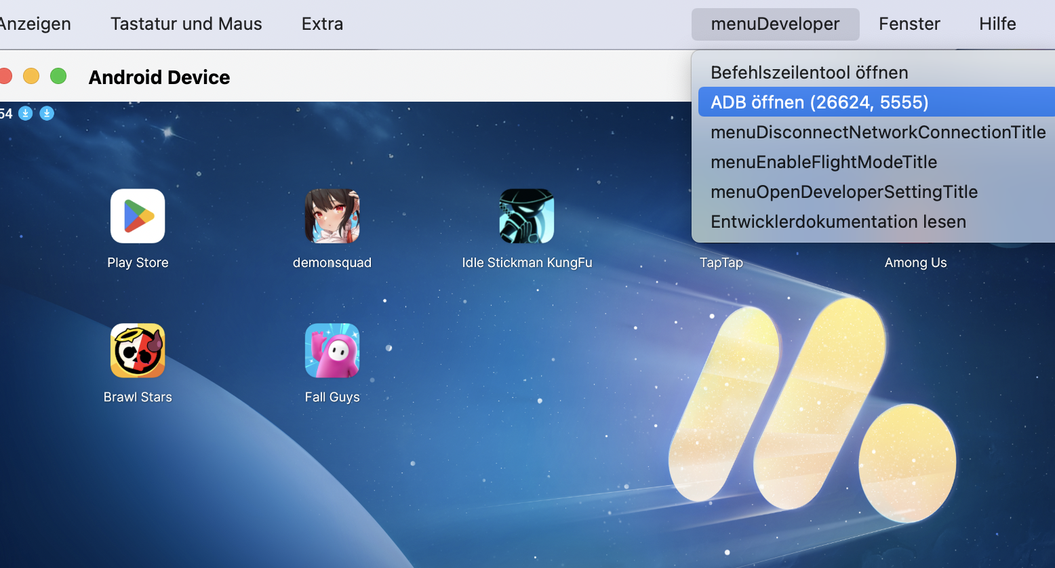1055x568 pixels.
Task: Open Idle Stickman KungFu app icon
Action: (x=526, y=216)
